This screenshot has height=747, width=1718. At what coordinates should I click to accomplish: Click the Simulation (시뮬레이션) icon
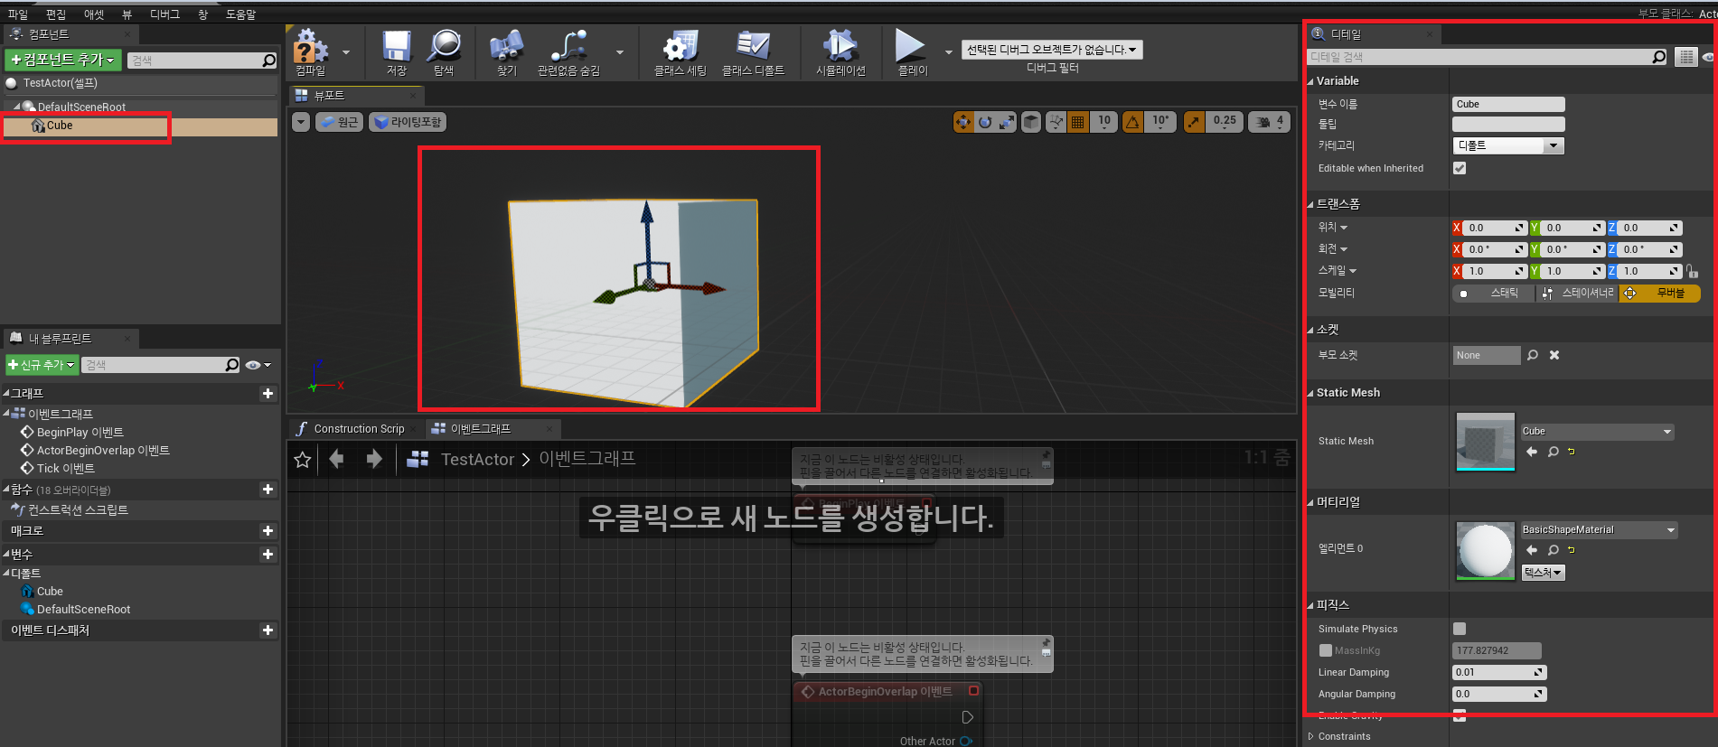point(840,45)
